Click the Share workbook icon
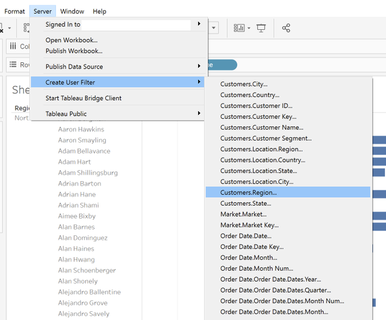 pyautogui.click(x=286, y=28)
